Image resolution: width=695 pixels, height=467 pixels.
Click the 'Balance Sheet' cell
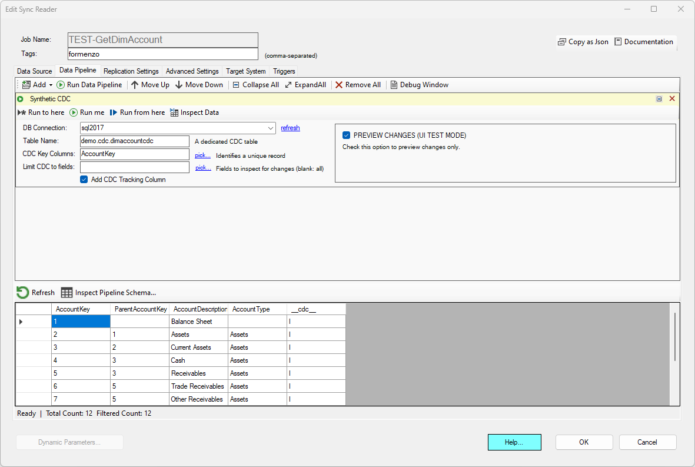(198, 322)
